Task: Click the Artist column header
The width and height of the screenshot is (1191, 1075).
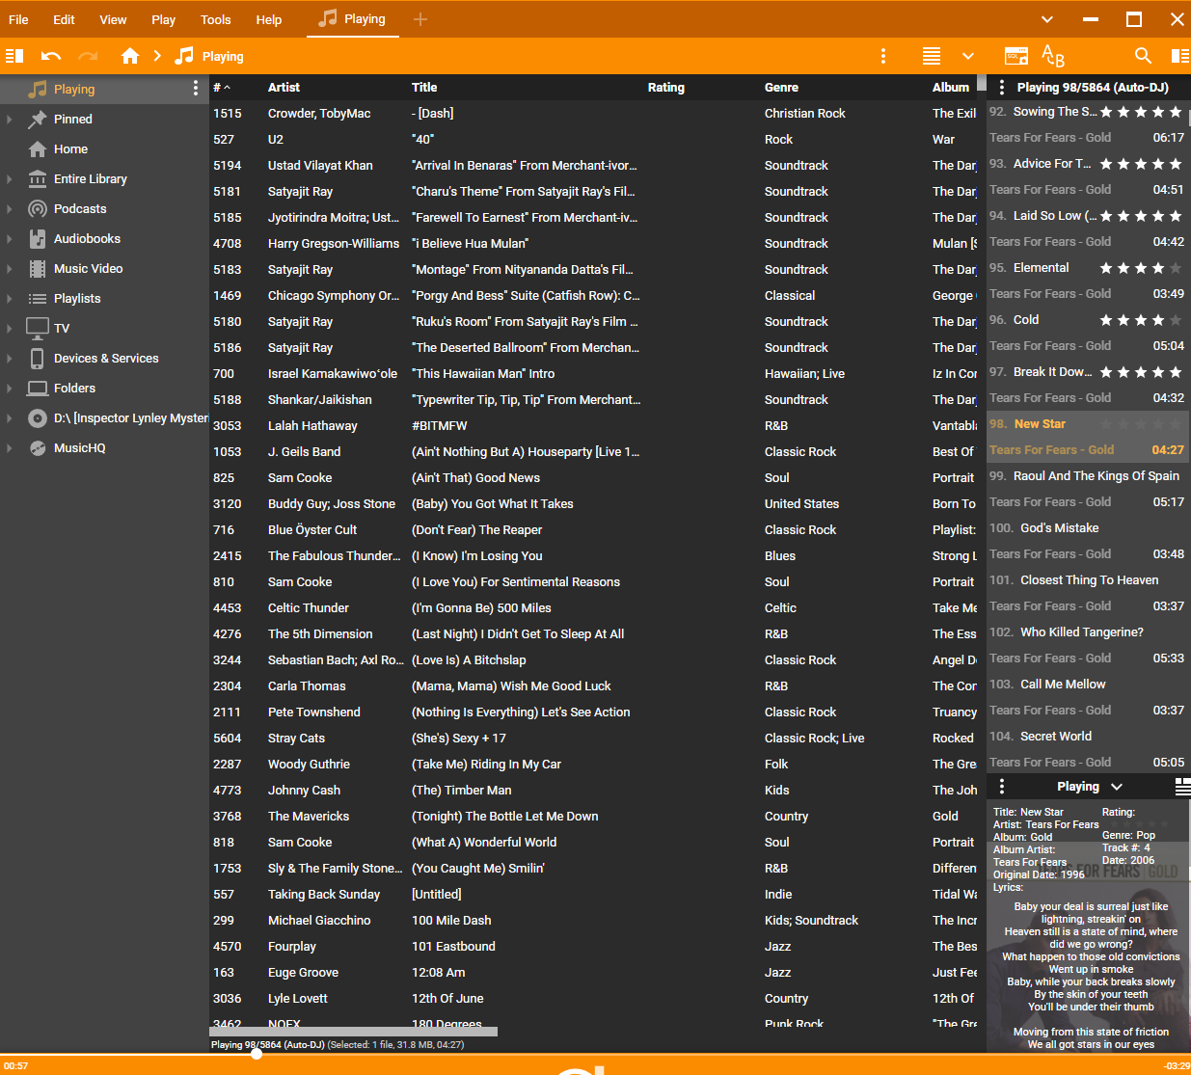Action: tap(284, 87)
